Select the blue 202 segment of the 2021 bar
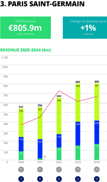 click(40, 149)
